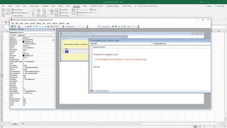
Task: Click the Object Browser icon in VBA toolbar
Action: (57, 27)
